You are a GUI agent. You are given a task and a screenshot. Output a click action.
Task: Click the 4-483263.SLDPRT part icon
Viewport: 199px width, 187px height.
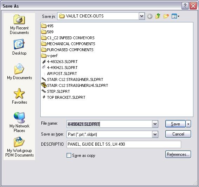click(44, 62)
